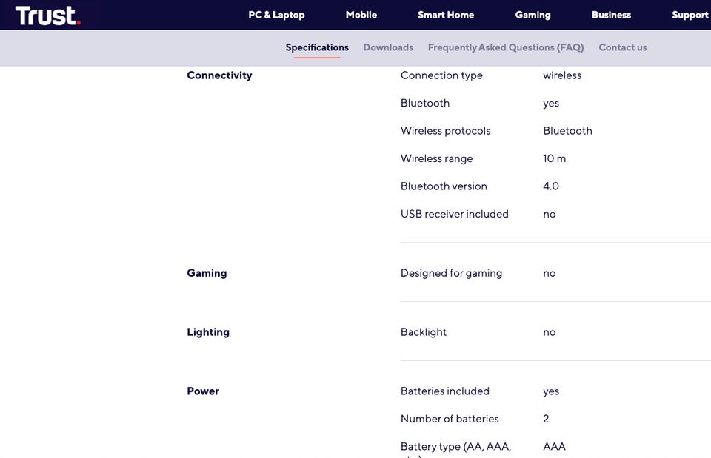Click the Wireless protocols label
This screenshot has width=711, height=458.
(445, 131)
